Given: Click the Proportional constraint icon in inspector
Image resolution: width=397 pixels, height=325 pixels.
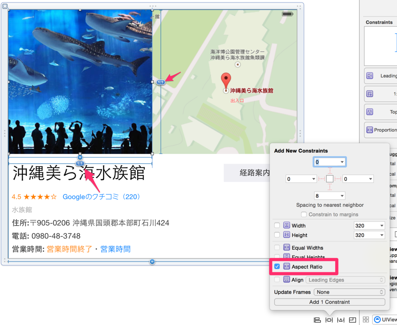Looking at the screenshot, I should pyautogui.click(x=369, y=130).
